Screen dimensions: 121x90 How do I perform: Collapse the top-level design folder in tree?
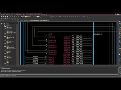coord(3,25)
